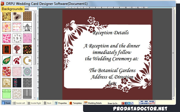Open the Inside Left card side
The width and height of the screenshot is (180, 112).
point(19,103)
